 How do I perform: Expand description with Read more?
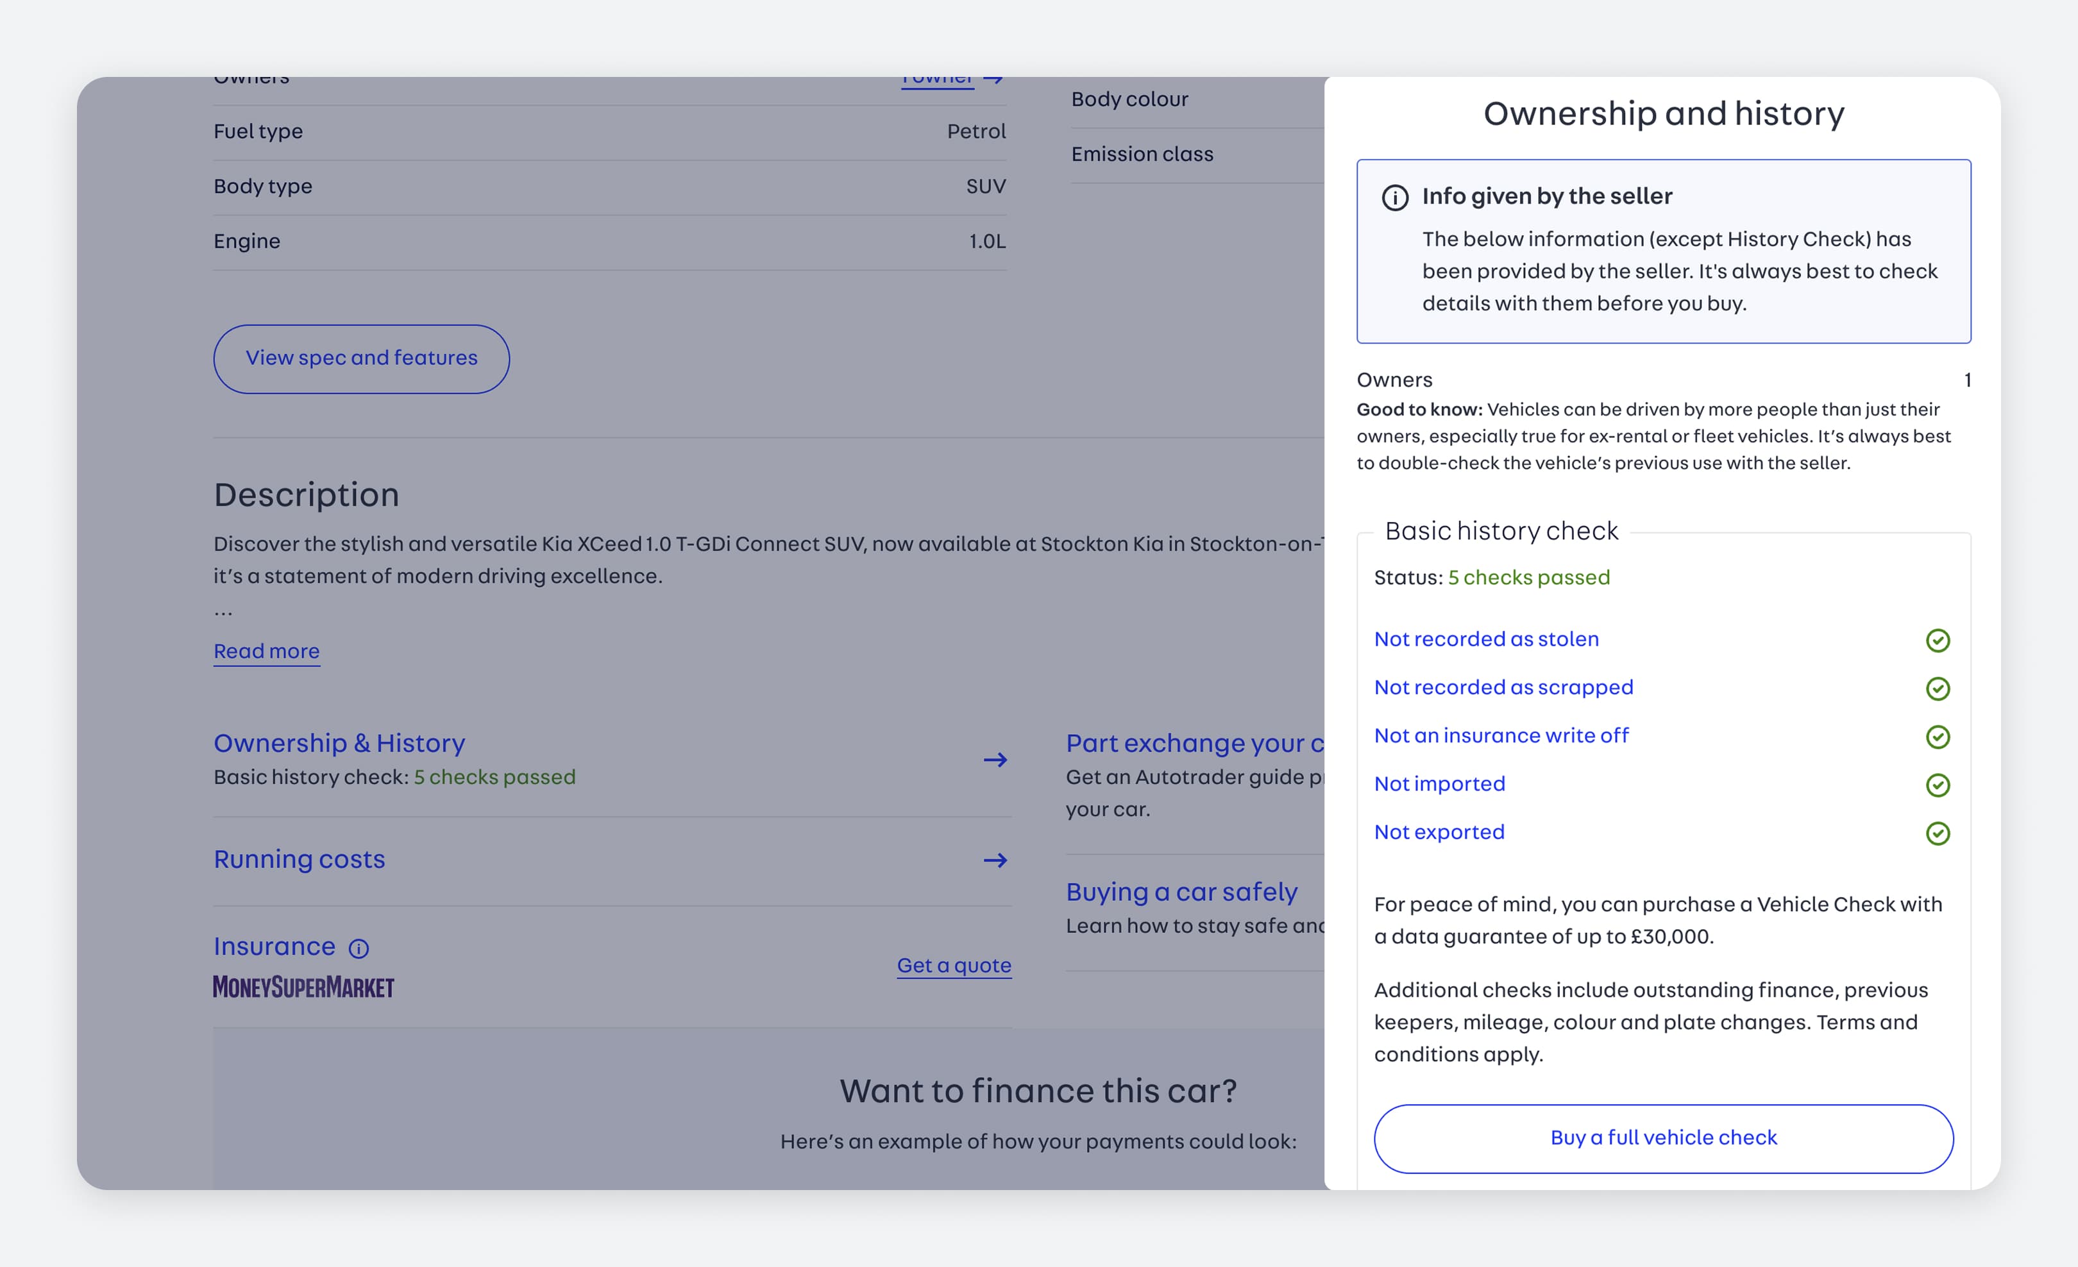tap(267, 651)
